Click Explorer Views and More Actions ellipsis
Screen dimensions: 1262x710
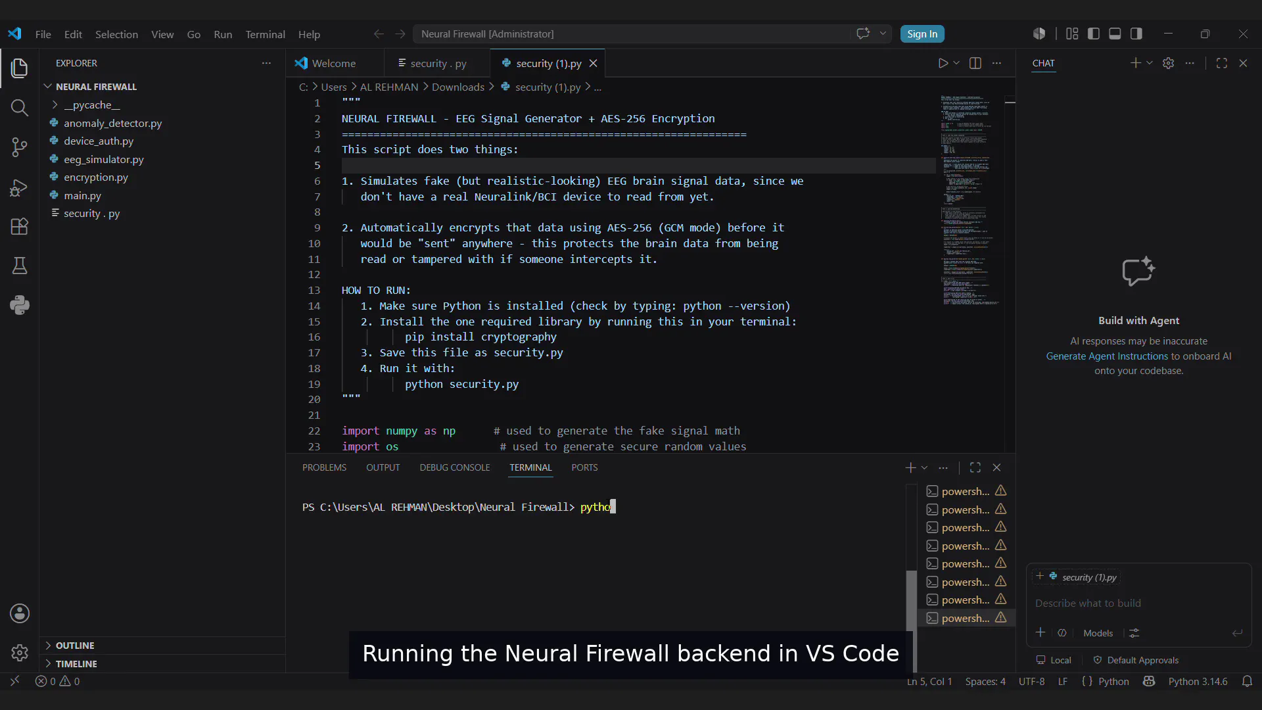(266, 63)
